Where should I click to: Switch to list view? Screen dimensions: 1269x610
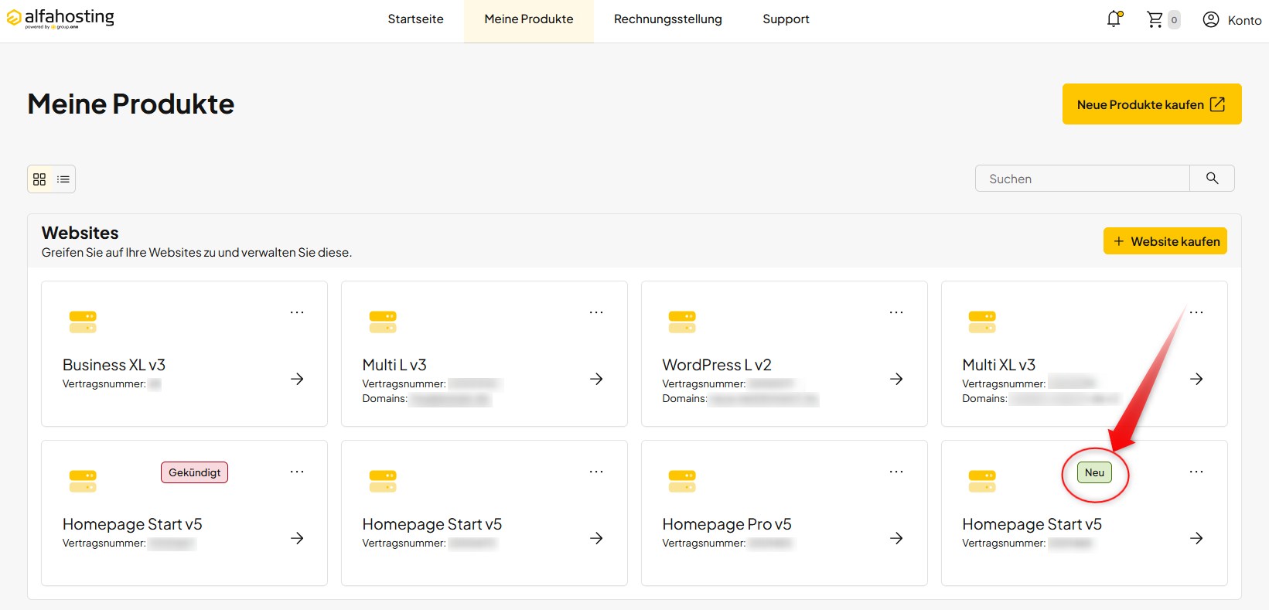coord(63,179)
